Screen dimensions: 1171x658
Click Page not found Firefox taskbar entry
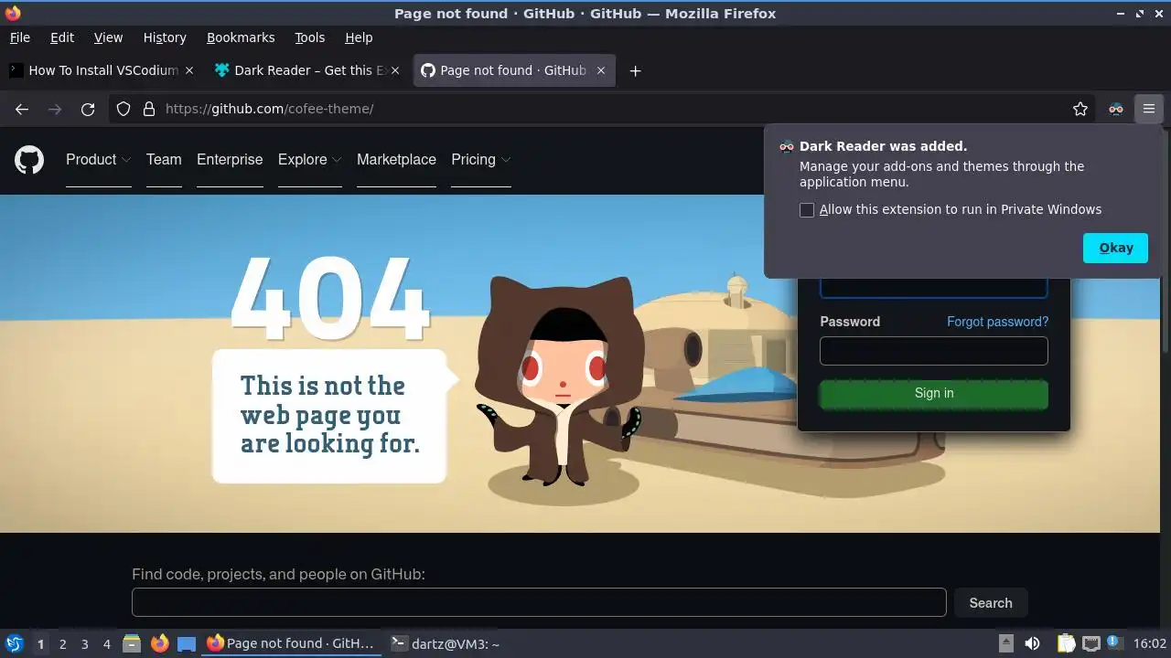click(x=291, y=643)
